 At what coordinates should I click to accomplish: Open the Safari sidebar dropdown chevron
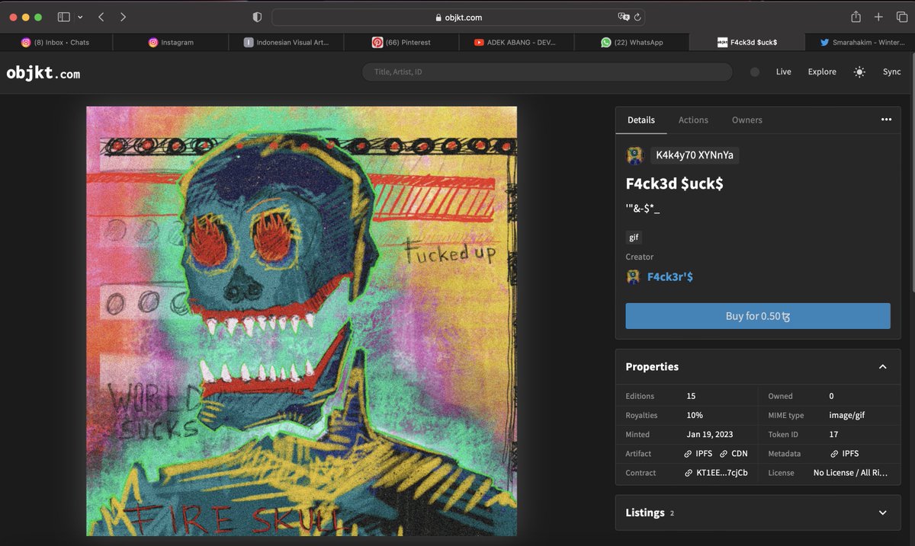(79, 16)
